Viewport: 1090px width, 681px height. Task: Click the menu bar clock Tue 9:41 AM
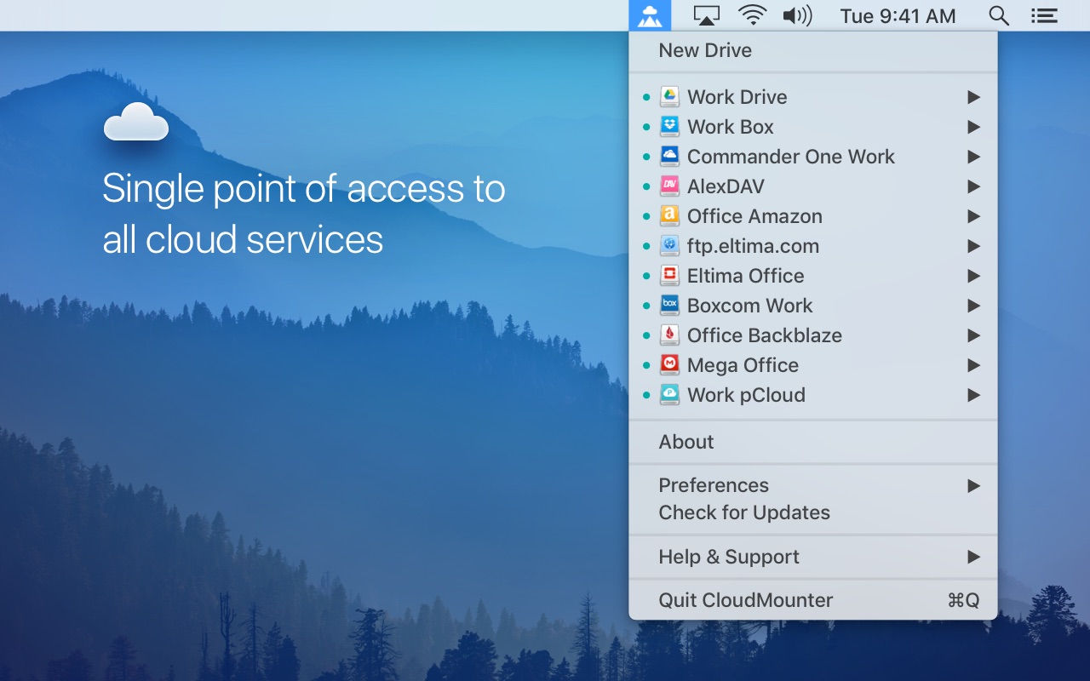pos(898,15)
